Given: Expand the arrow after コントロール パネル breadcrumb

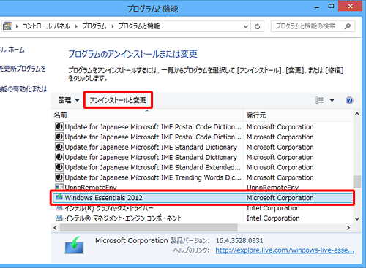Looking at the screenshot, I should click(76, 26).
